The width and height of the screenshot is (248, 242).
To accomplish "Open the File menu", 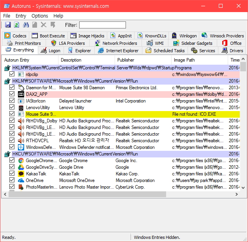I will click(7, 16).
